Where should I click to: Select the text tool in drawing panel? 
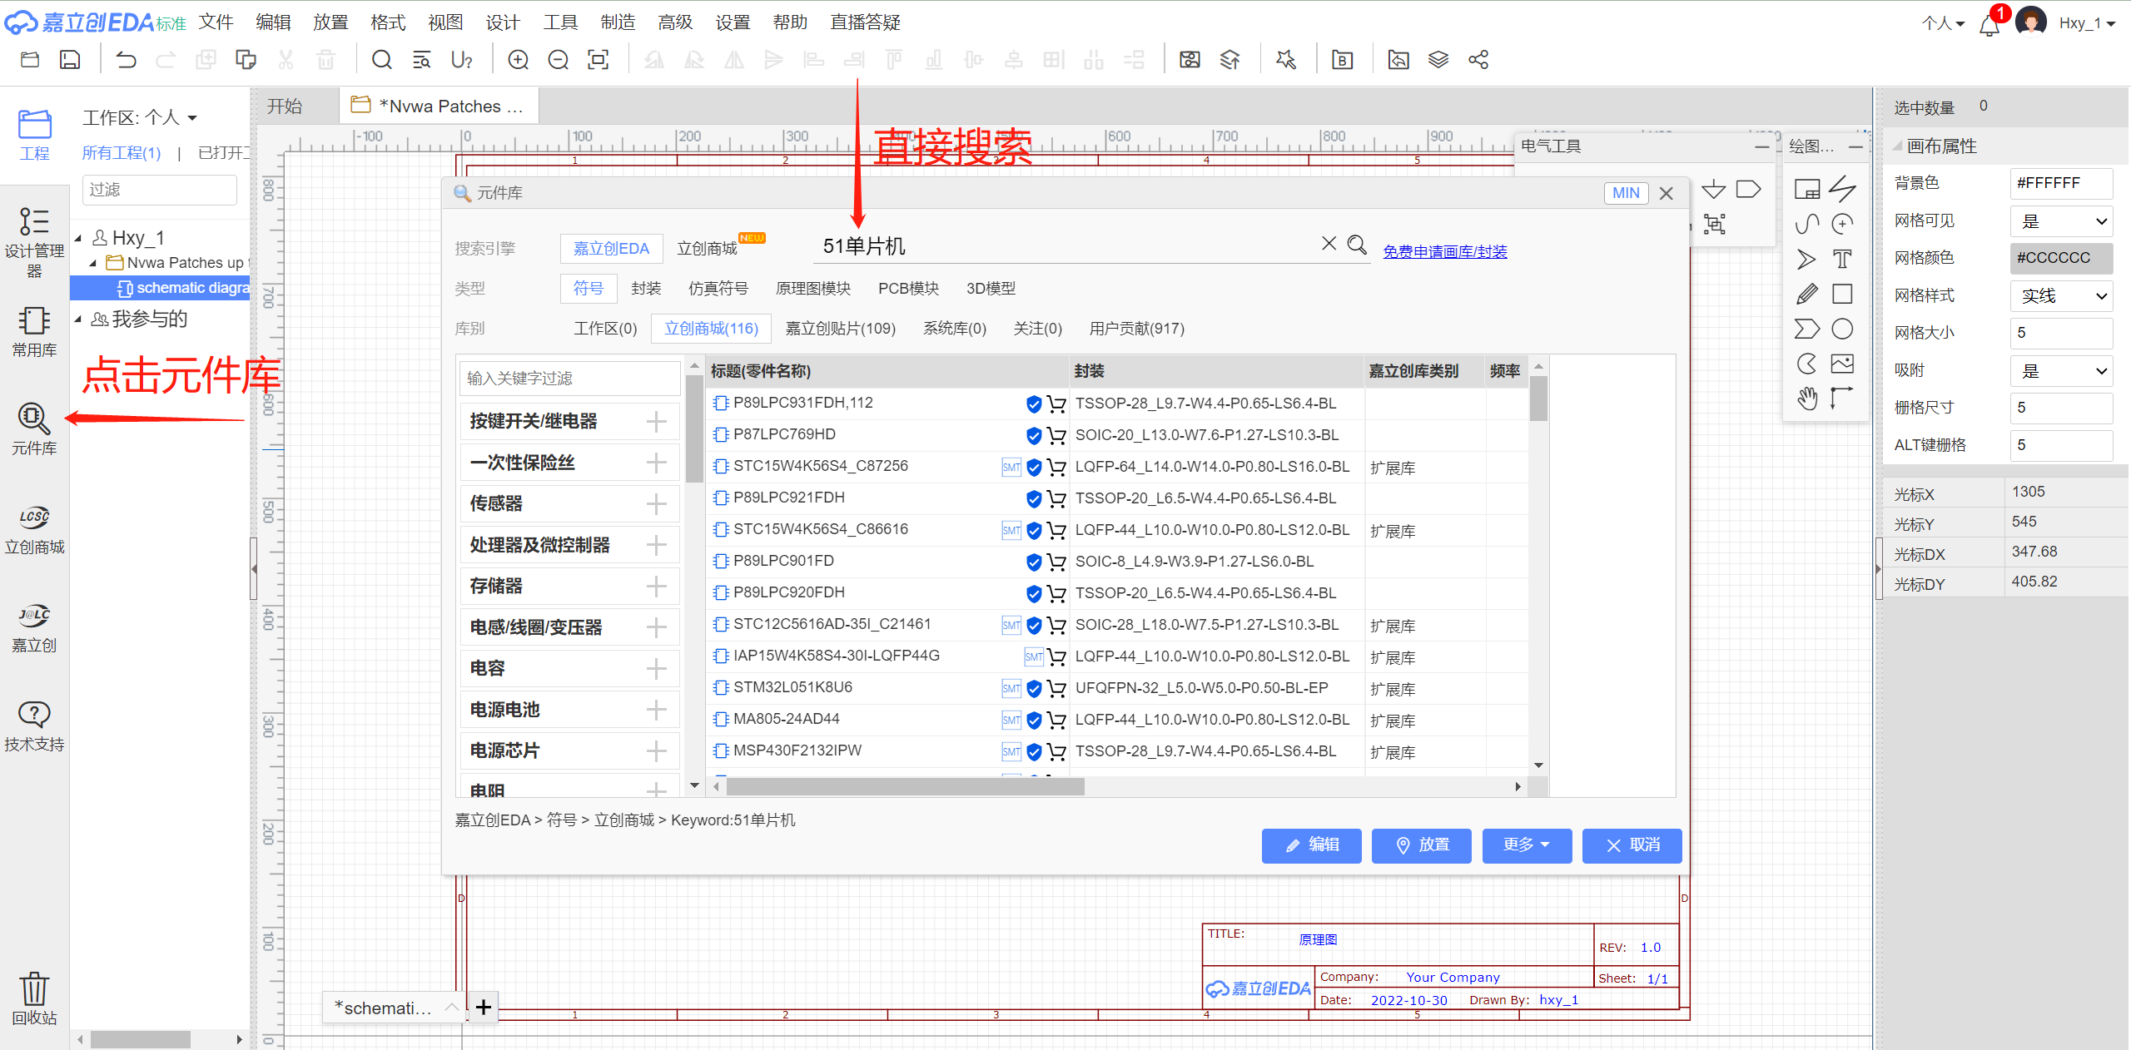pyautogui.click(x=1842, y=259)
